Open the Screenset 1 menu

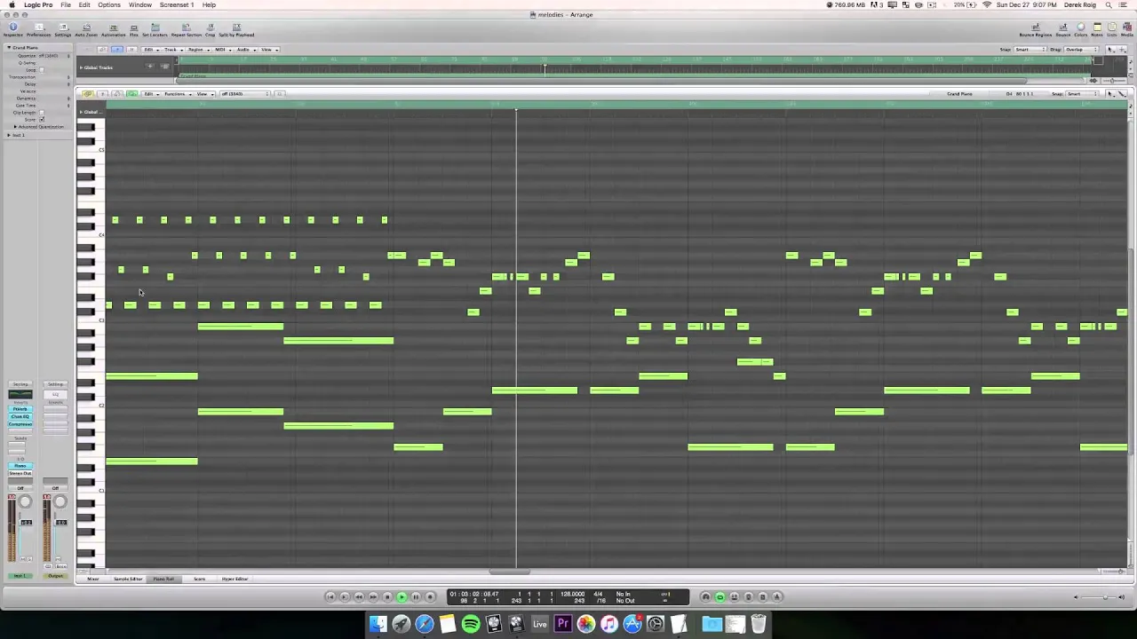coord(177,4)
